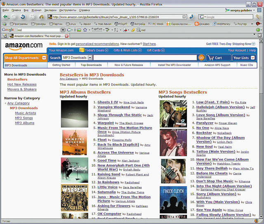Click the Stop loading icon

point(32,17)
